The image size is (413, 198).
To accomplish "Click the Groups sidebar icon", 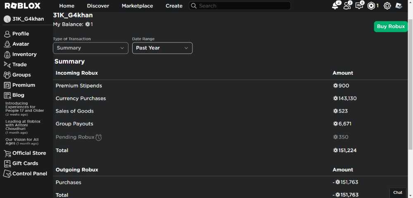I will 7,75.
